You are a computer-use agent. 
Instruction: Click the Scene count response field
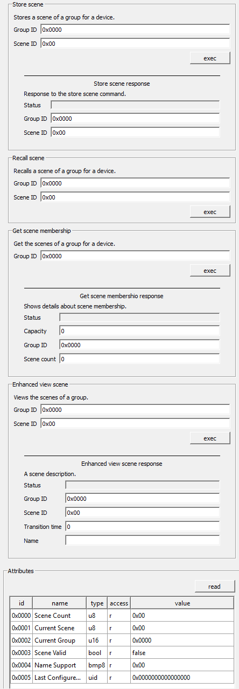(139, 359)
